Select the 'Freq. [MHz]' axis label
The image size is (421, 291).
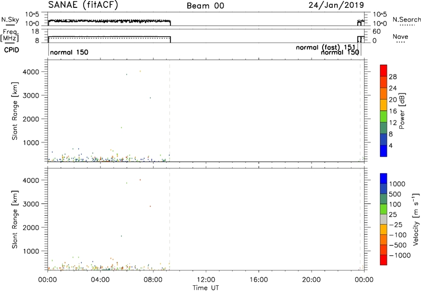pyautogui.click(x=9, y=35)
